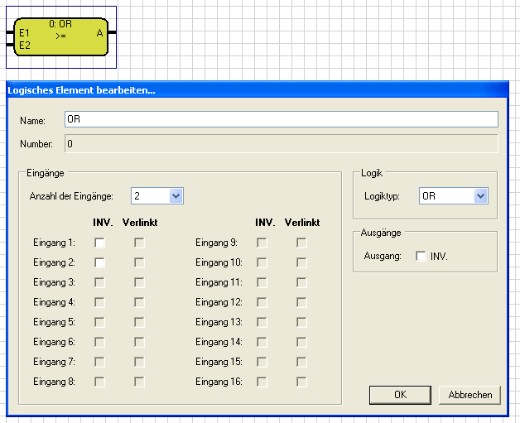Toggle Verlinkt checkbox for Eingang 5
The width and height of the screenshot is (520, 423).
coord(139,322)
